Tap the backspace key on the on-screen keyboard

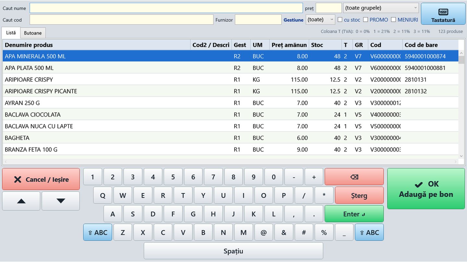click(354, 177)
